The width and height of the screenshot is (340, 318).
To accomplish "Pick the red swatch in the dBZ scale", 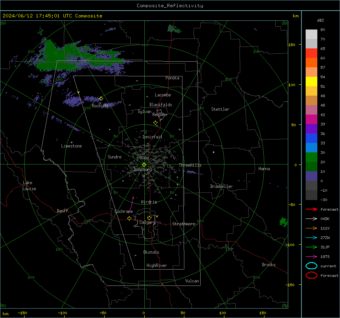I will click(311, 53).
